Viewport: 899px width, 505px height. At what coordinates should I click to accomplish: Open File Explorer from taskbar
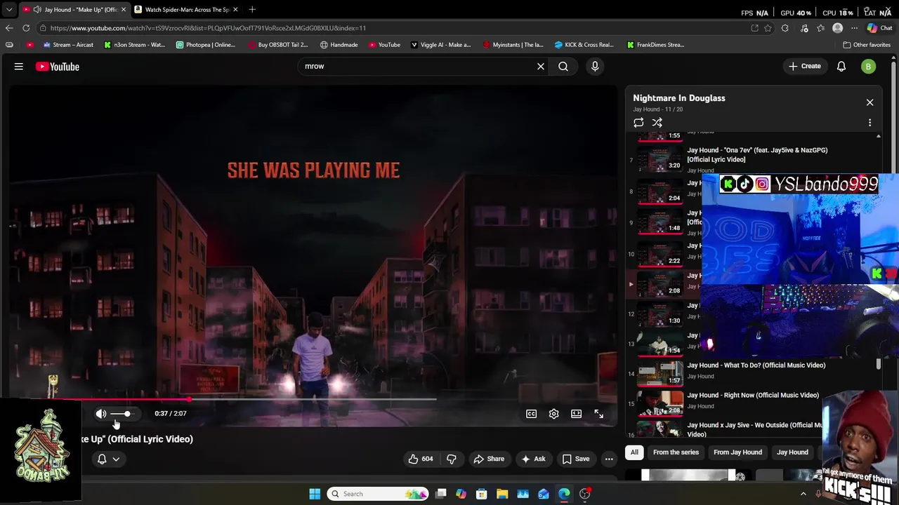pos(502,494)
